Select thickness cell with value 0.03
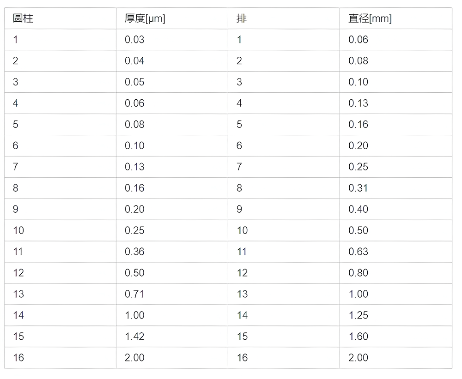 tap(134, 40)
